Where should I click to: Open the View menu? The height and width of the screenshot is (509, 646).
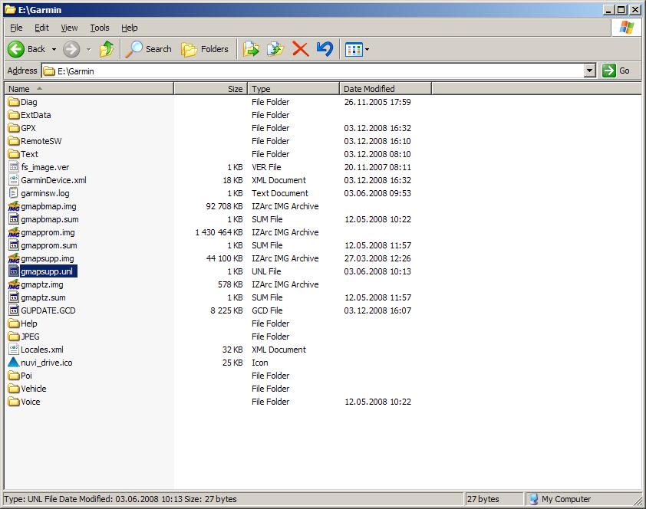pyautogui.click(x=69, y=28)
